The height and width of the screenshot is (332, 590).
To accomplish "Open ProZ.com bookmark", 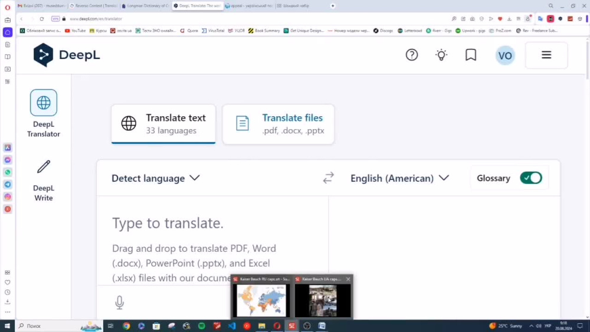I will pos(500,31).
